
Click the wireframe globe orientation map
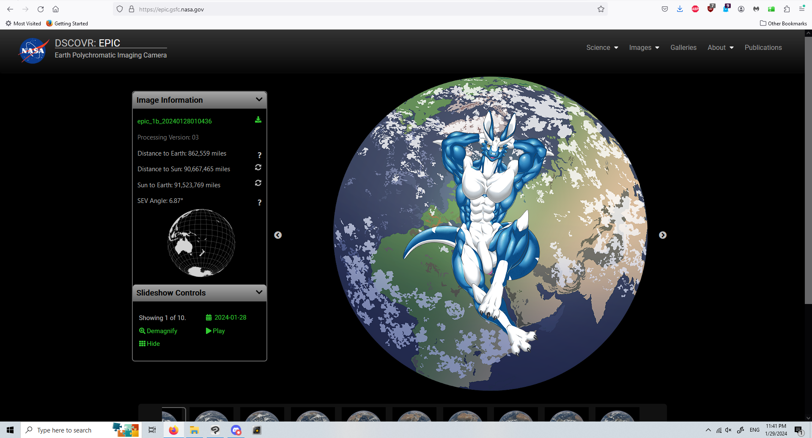(201, 243)
